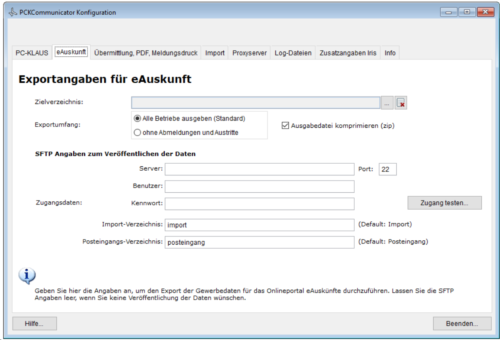Toggle 'Ausgabedatei komprimieren (zip)' checkbox
The image size is (500, 340).
tap(285, 126)
